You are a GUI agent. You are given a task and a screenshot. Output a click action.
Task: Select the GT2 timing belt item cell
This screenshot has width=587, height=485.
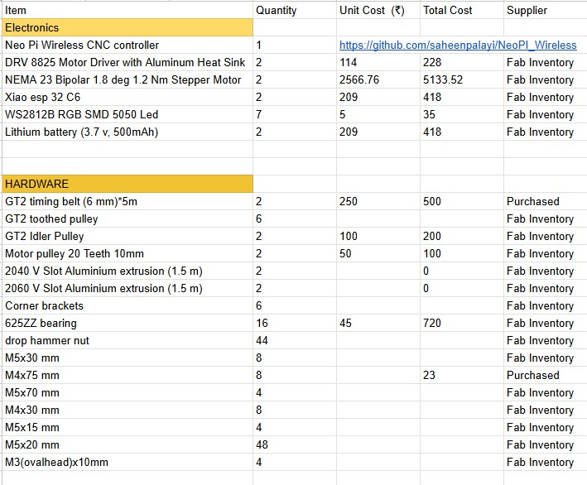[x=128, y=201]
